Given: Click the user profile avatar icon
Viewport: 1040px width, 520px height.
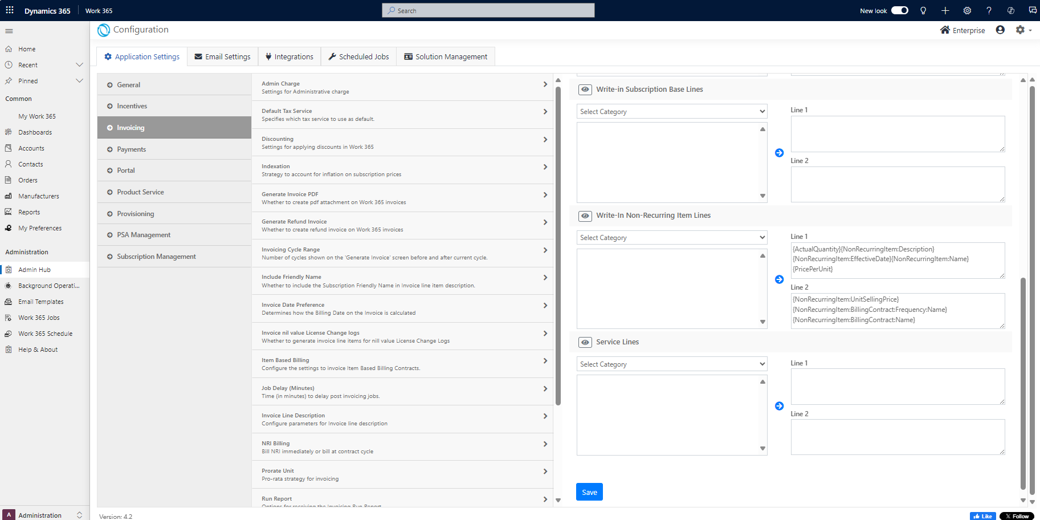Looking at the screenshot, I should [x=1000, y=30].
